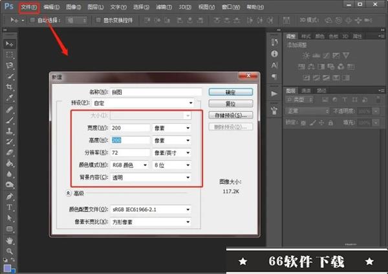Screen dimensions: 388x274
Task: Open the 图像(I) menu
Action: (74, 7)
